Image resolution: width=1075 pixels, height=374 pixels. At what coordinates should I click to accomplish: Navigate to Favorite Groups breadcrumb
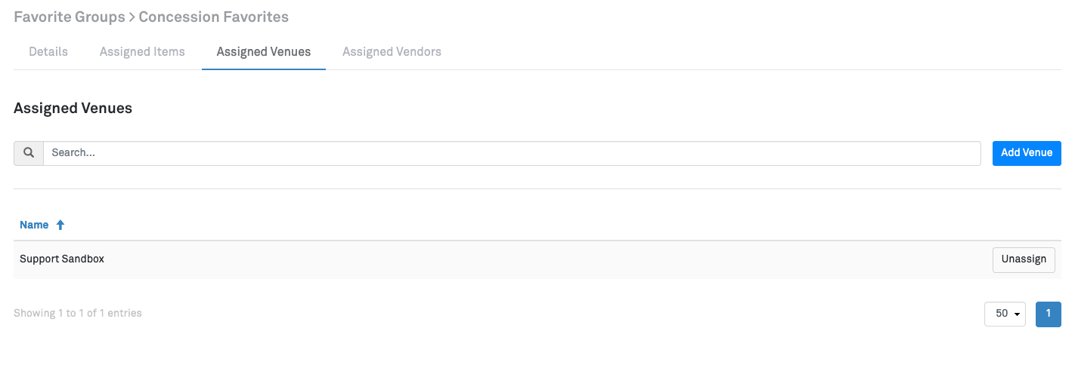(x=69, y=17)
